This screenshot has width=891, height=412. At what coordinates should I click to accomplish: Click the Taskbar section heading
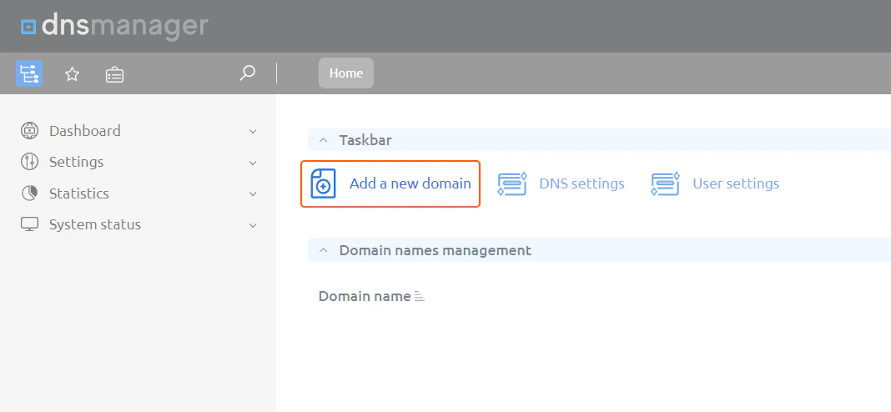coord(365,140)
